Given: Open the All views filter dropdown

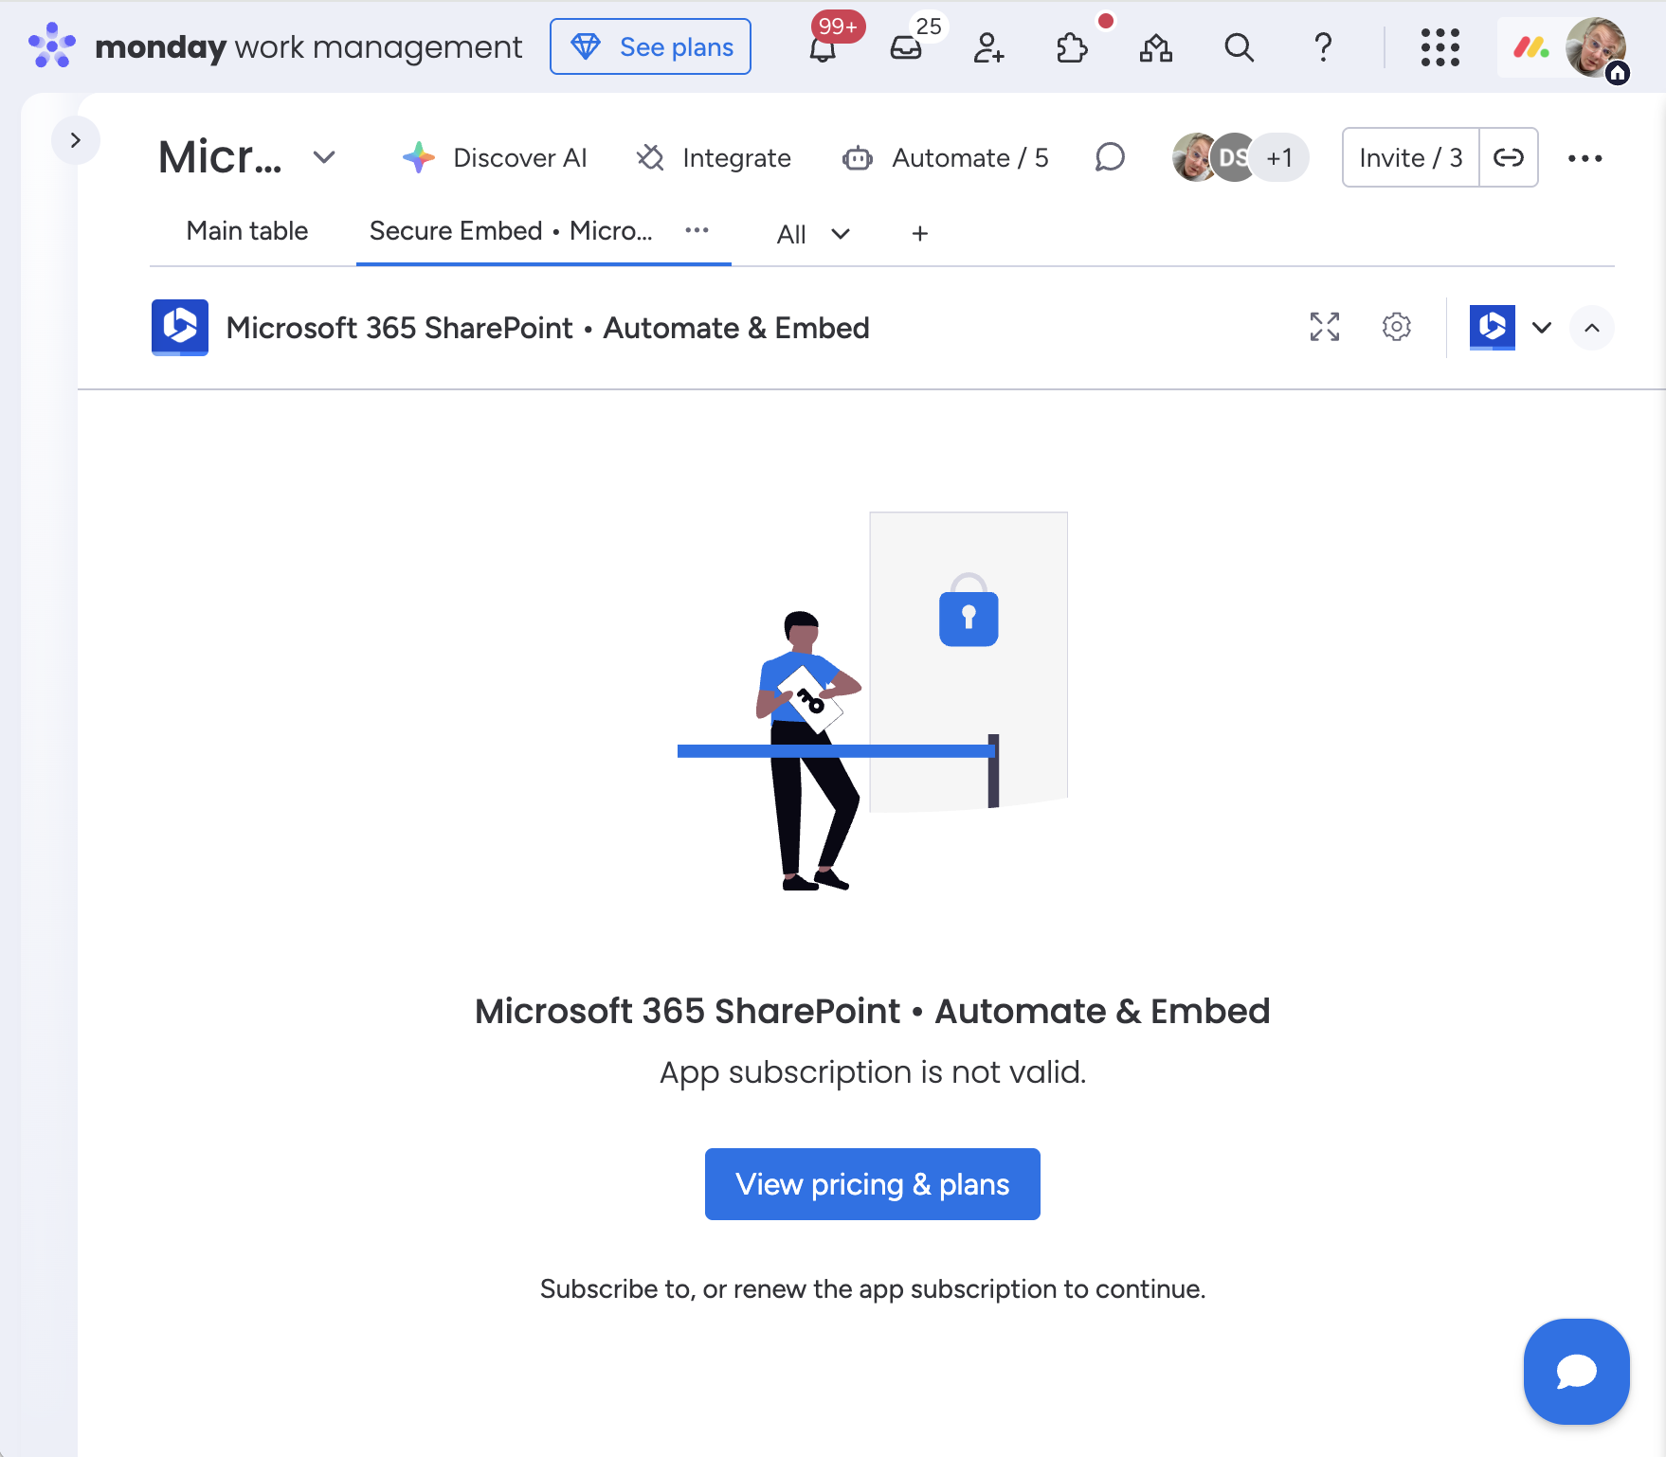Looking at the screenshot, I should (x=812, y=234).
